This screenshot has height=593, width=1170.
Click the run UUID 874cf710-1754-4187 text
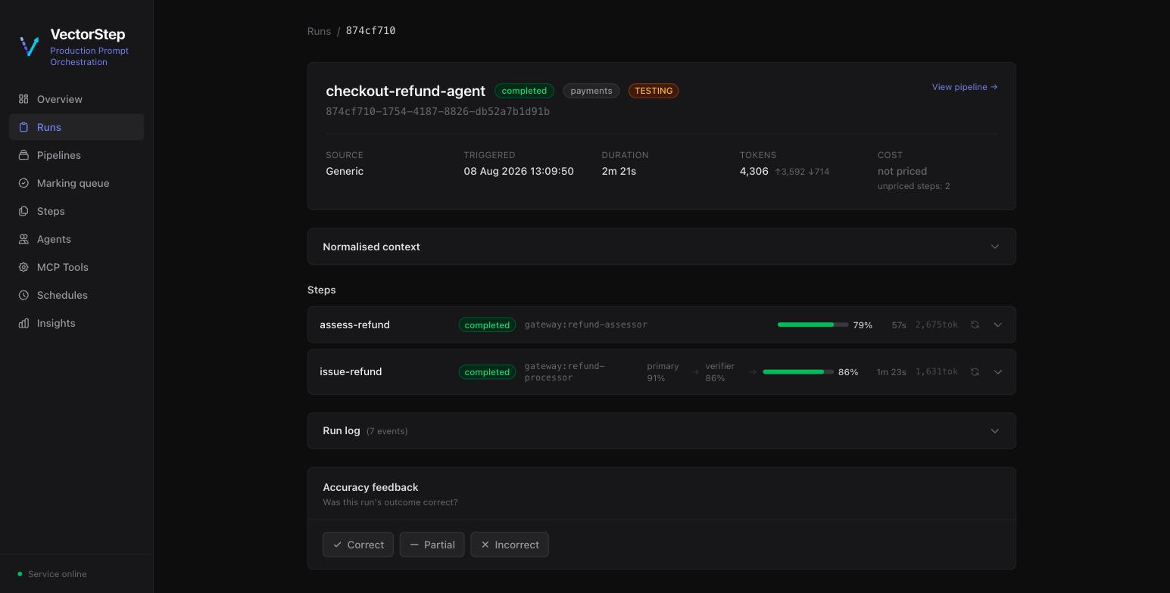(x=438, y=111)
